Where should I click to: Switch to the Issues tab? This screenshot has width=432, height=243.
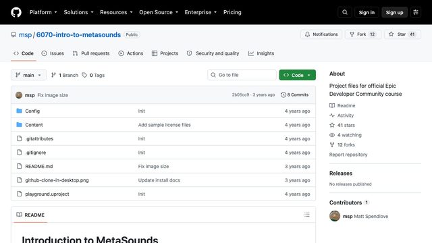tap(53, 53)
